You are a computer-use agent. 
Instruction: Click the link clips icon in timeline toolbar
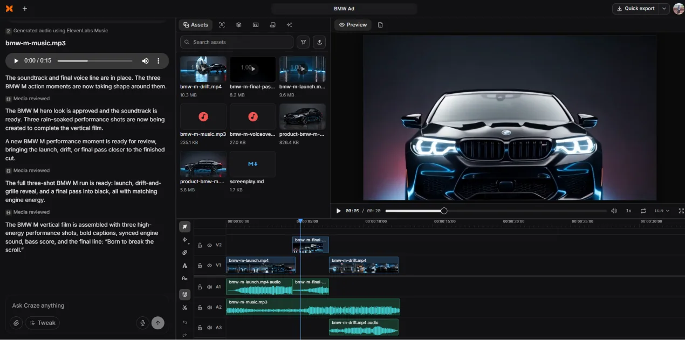(184, 253)
